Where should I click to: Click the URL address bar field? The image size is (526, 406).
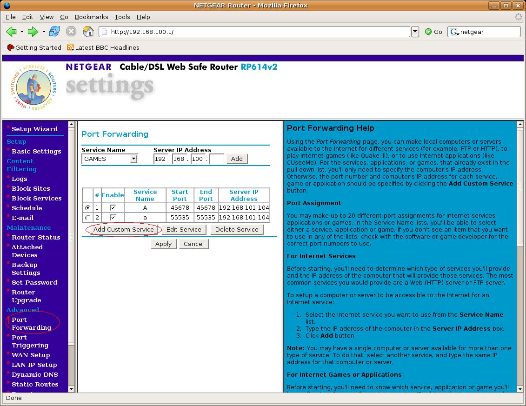[x=254, y=32]
